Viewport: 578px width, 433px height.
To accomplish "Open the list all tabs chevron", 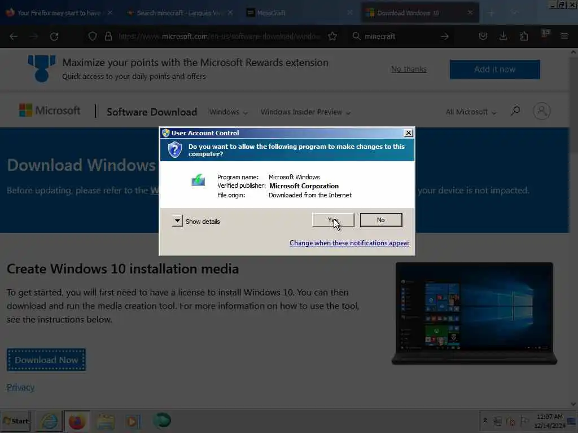I will (x=515, y=14).
